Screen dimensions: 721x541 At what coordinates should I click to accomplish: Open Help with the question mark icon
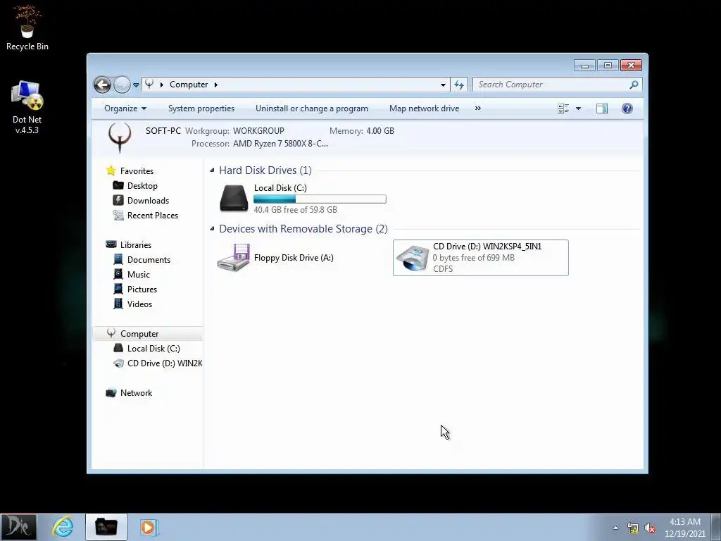(627, 108)
